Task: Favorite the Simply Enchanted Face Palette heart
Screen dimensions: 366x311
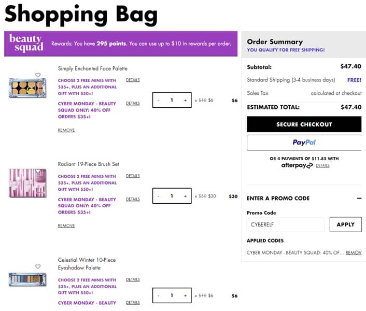Action: click(x=38, y=75)
